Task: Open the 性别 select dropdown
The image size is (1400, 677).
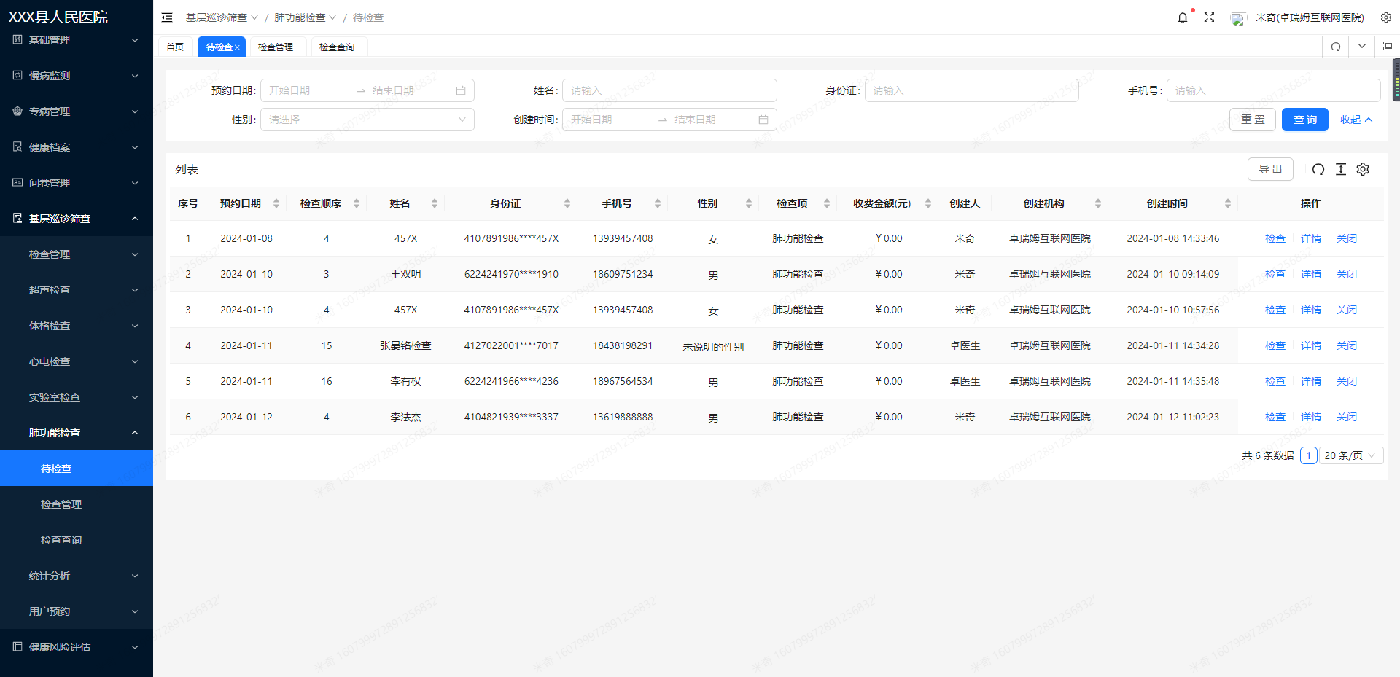Action: 367,120
